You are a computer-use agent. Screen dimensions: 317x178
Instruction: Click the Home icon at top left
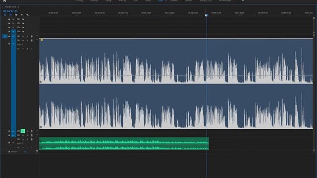point(4,1)
